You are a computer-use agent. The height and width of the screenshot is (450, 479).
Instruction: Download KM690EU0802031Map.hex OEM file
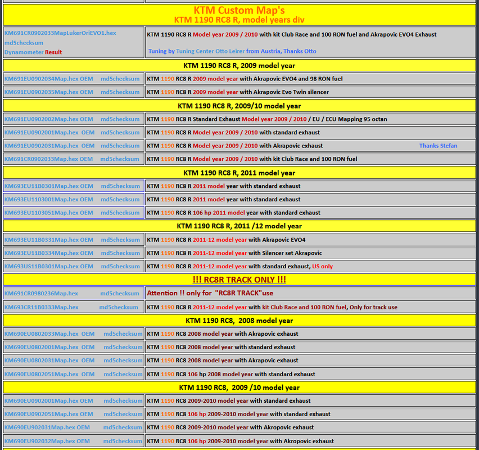[x=49, y=361]
